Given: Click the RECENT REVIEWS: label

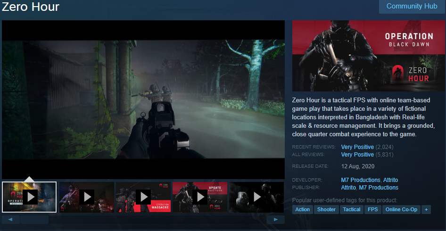Looking at the screenshot, I should [314, 147].
